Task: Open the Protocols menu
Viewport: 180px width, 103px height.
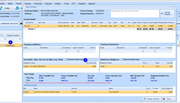Action: (38, 4)
